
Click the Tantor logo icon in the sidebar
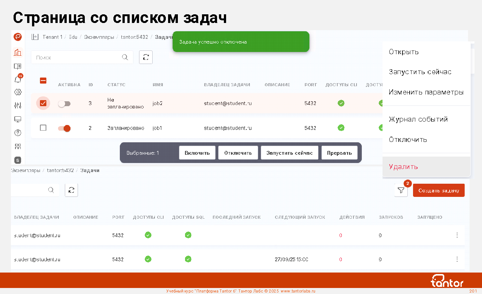pos(18,37)
